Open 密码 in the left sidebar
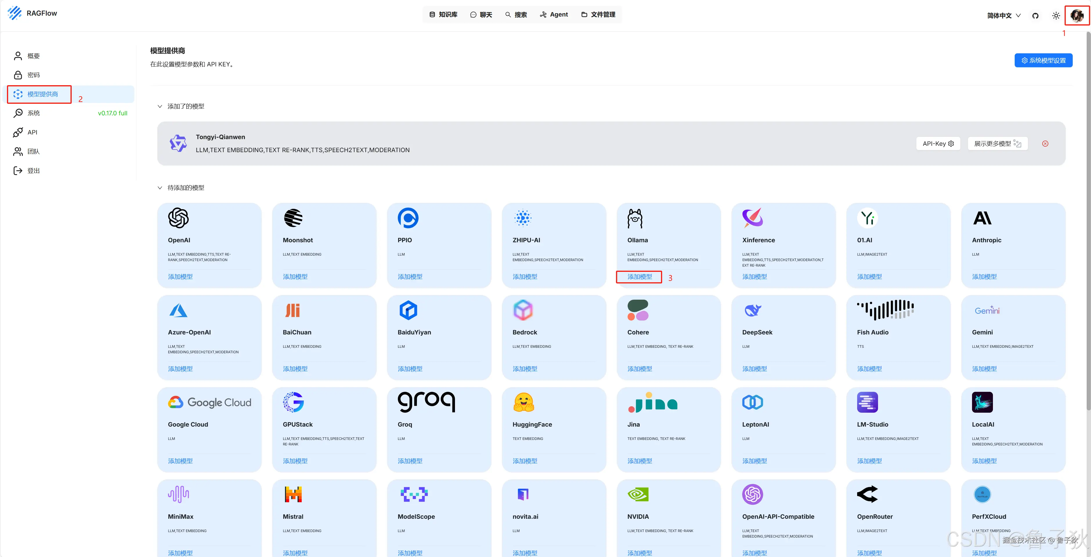This screenshot has width=1091, height=557. [33, 75]
